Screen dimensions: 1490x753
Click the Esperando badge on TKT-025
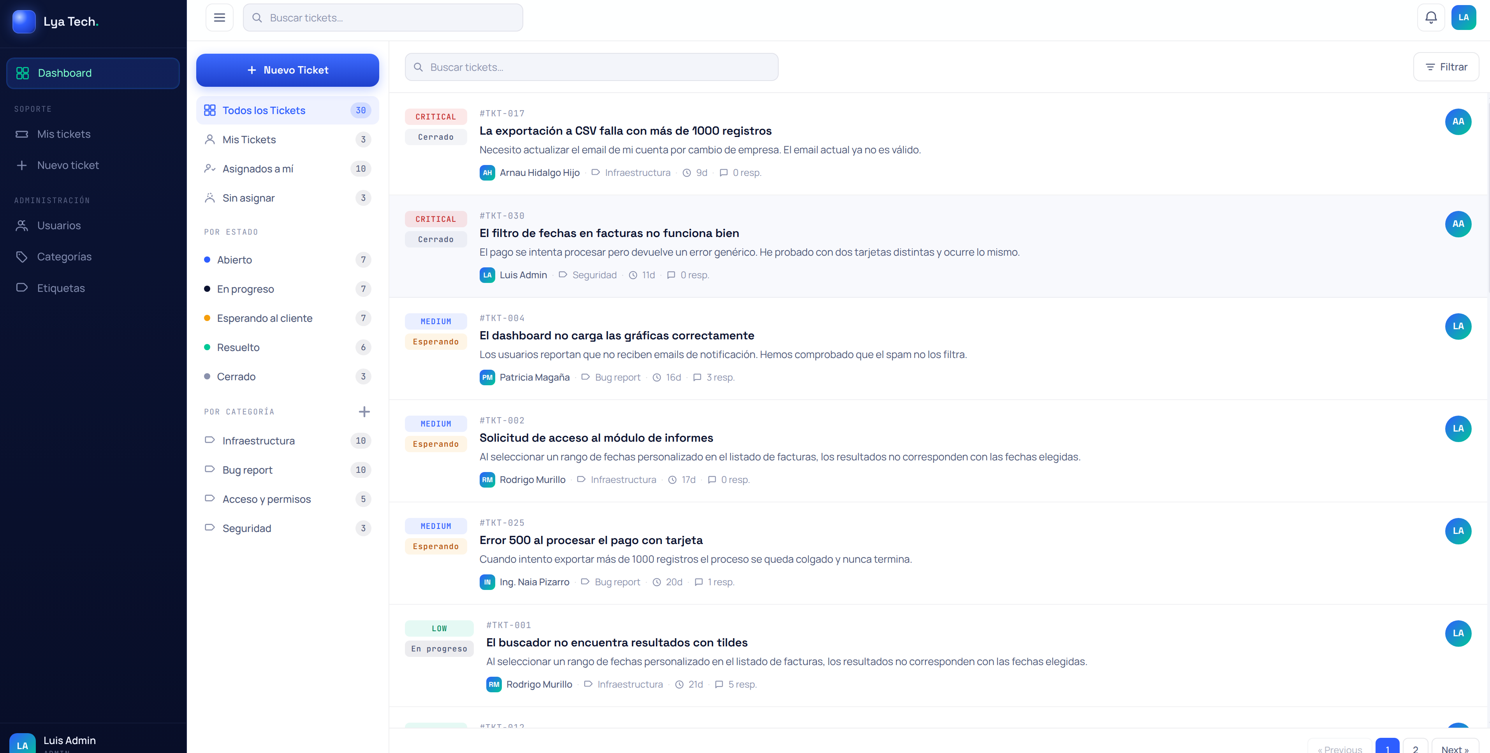pyautogui.click(x=436, y=546)
